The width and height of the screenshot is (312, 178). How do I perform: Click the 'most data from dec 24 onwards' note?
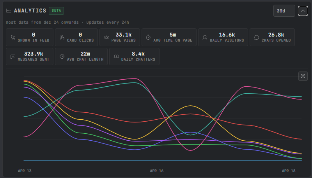42,23
